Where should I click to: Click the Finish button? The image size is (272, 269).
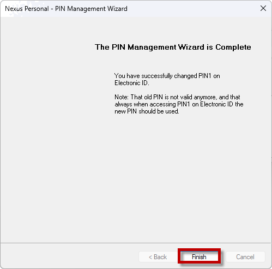pos(199,256)
